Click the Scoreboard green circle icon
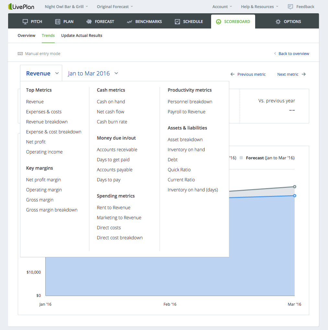 point(219,22)
